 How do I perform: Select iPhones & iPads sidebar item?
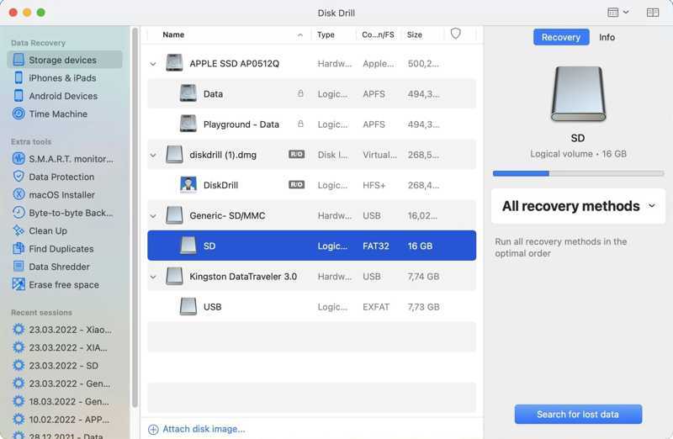tap(62, 78)
